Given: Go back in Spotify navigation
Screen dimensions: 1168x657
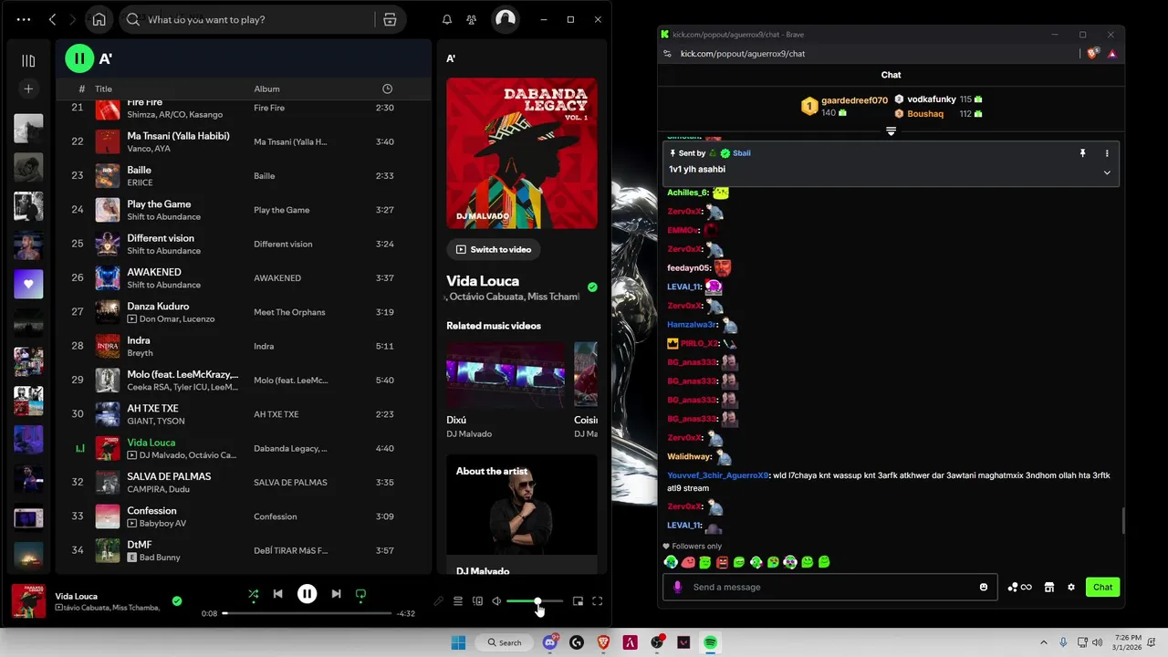Looking at the screenshot, I should pos(53,19).
